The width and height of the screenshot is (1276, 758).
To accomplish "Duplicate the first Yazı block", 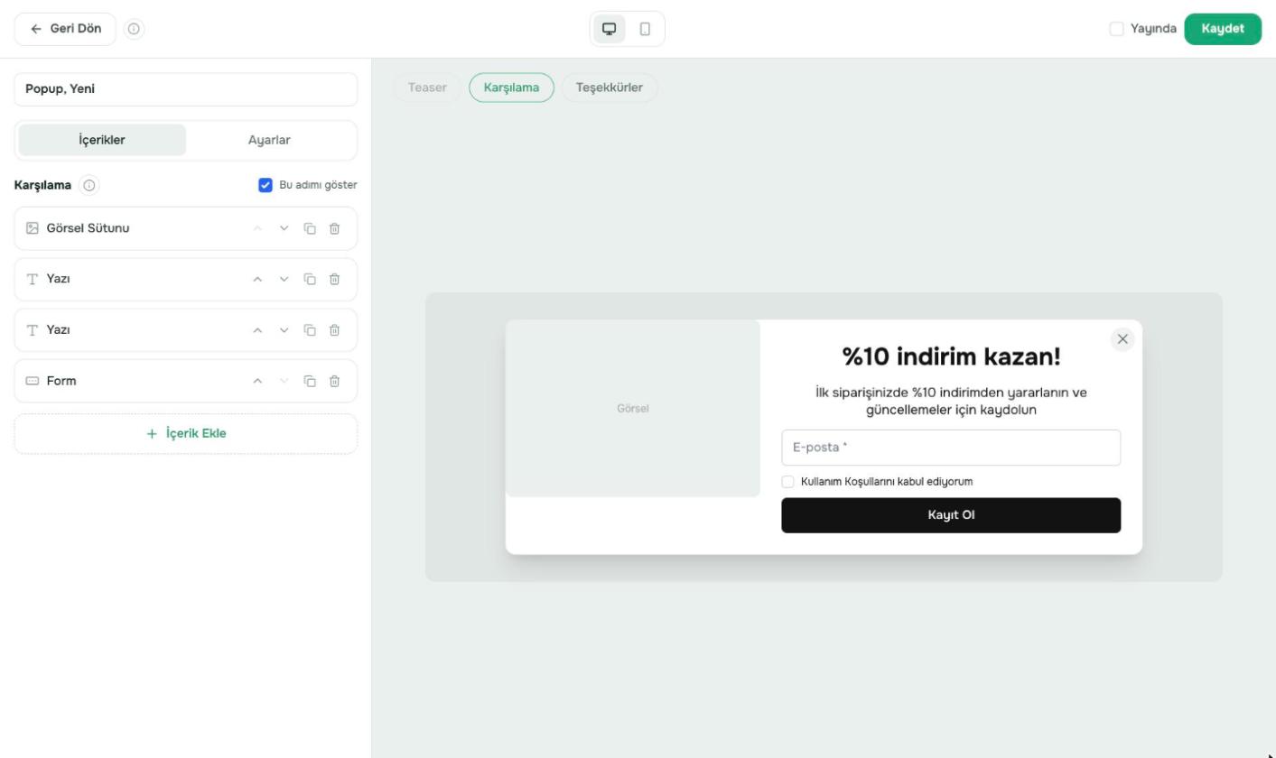I will click(310, 279).
